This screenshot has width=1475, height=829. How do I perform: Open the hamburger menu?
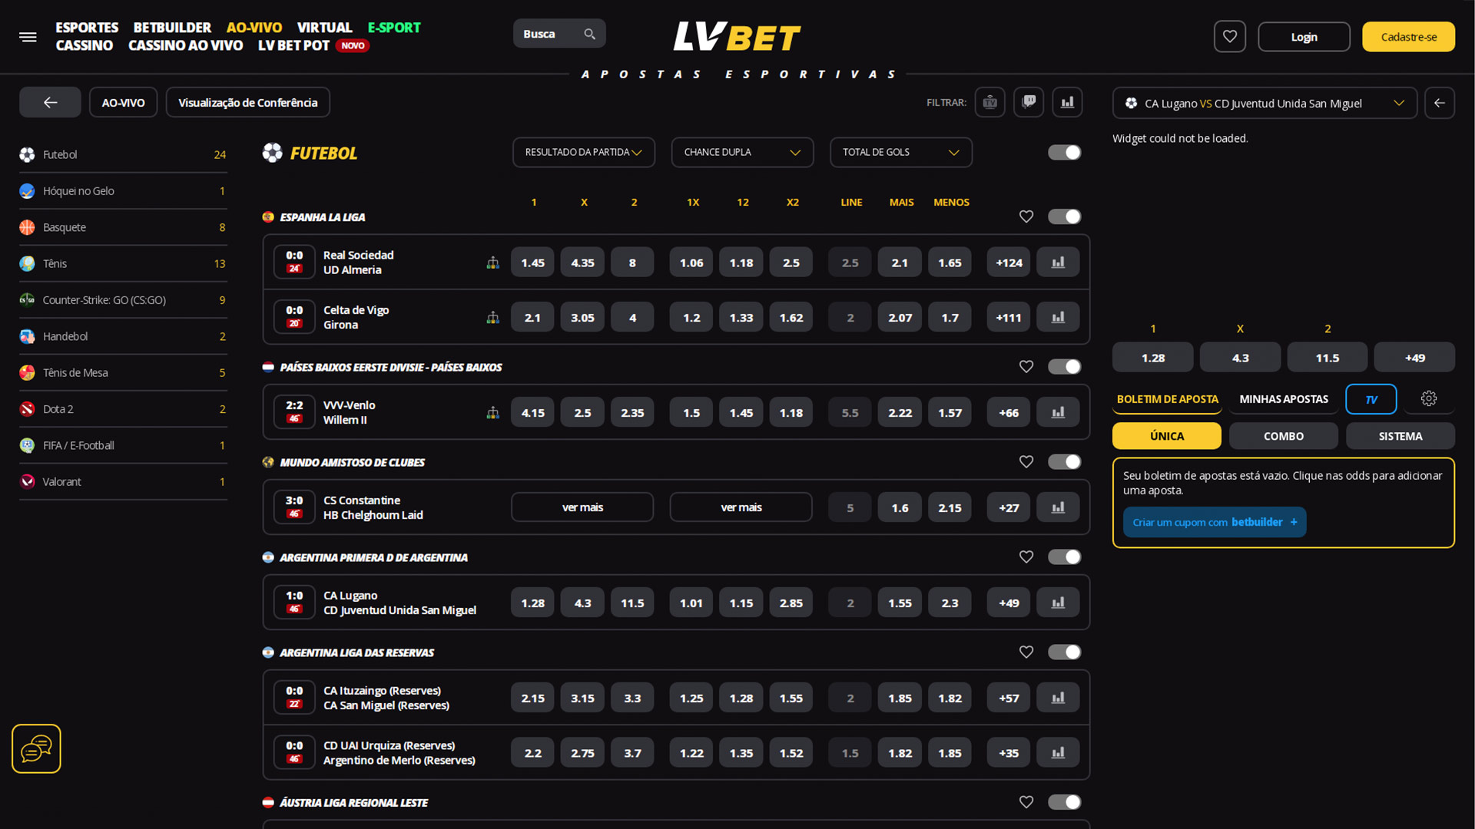[x=28, y=37]
